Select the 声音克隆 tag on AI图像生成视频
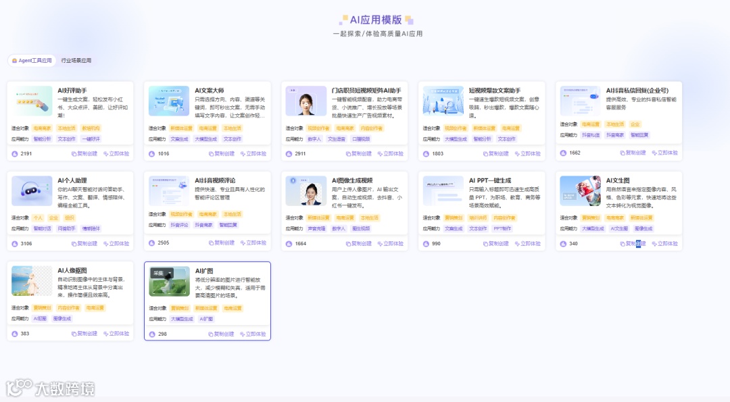Image resolution: width=730 pixels, height=402 pixels. (x=316, y=228)
